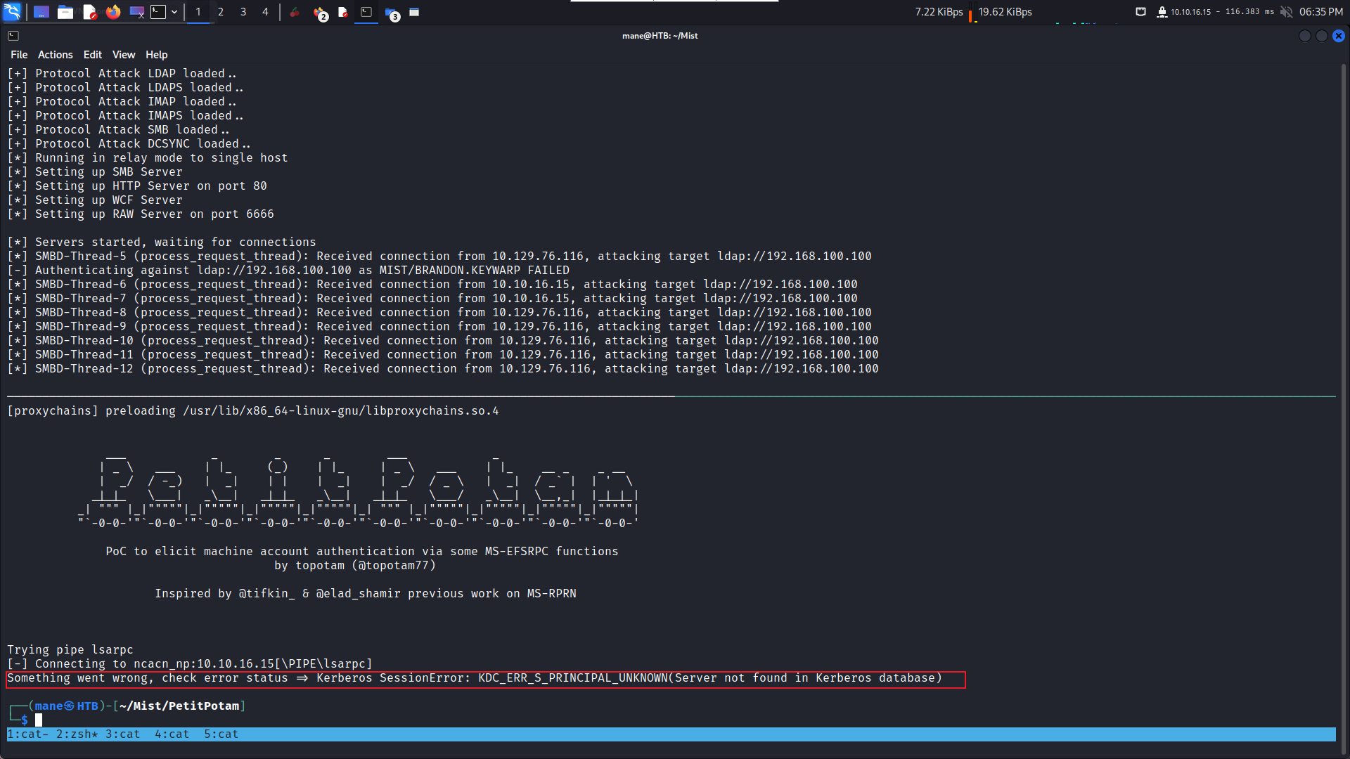
Task: Select tmux window 4:cat
Action: [172, 734]
